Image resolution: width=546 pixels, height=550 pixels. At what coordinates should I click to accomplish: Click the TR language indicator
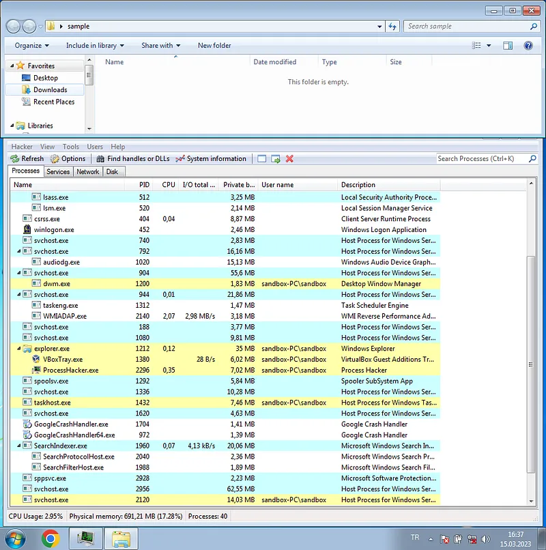tap(415, 537)
